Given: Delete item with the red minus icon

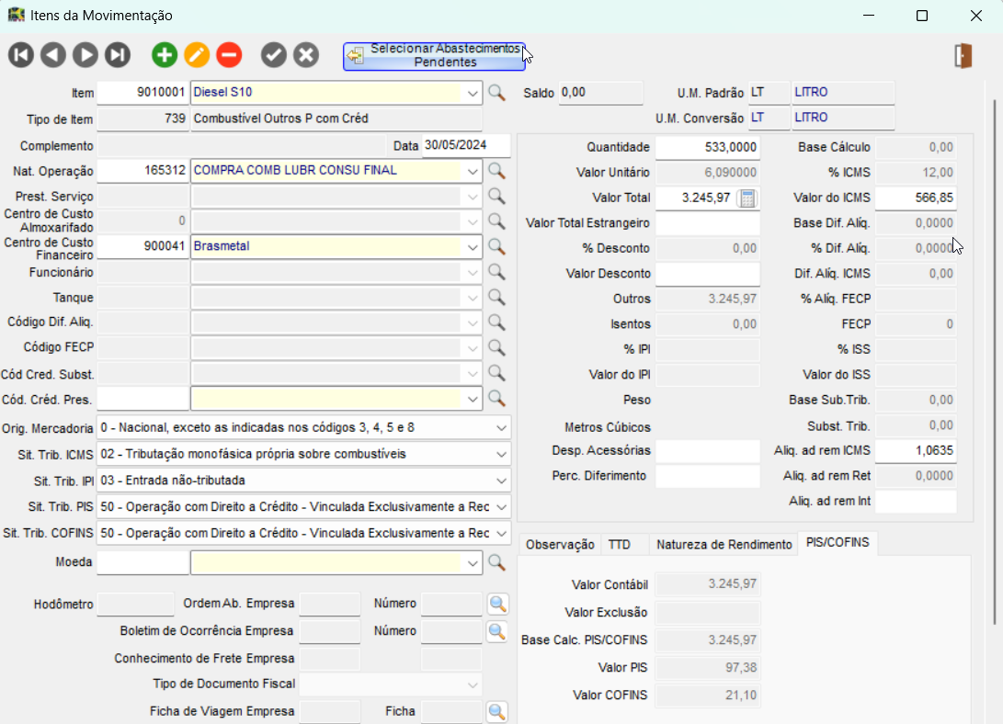Looking at the screenshot, I should coord(229,55).
